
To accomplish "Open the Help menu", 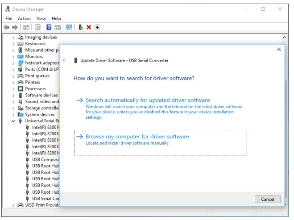I will pos(56,19).
